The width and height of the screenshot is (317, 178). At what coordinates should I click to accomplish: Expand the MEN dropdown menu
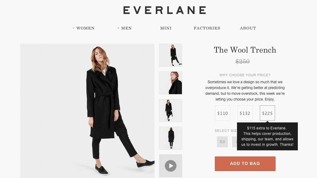[124, 28]
